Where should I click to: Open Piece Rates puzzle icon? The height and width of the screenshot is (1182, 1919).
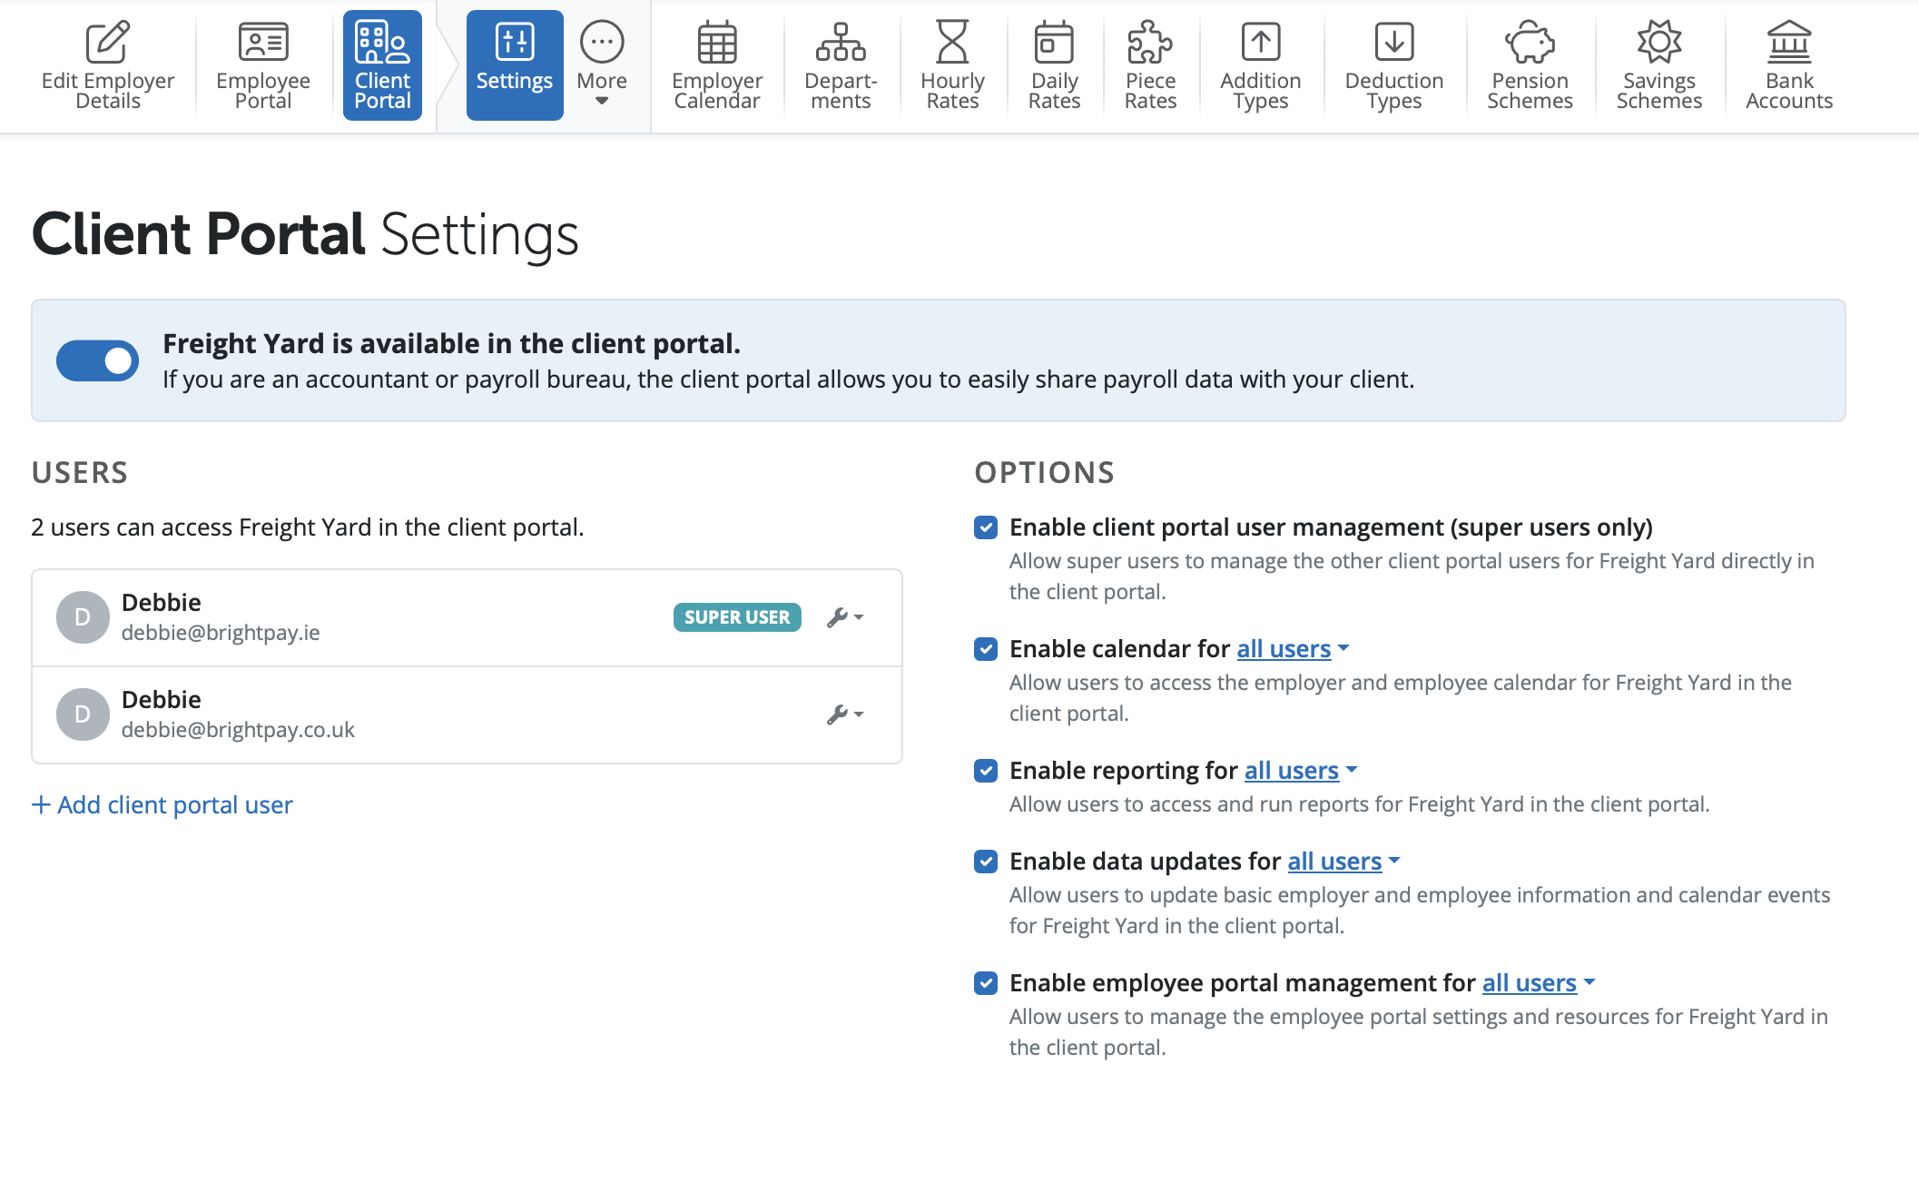1149,43
